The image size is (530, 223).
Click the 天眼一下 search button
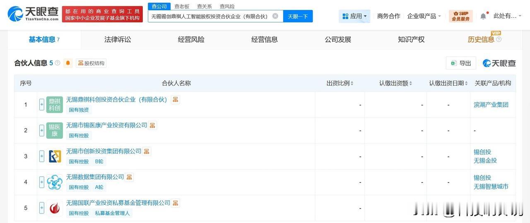tap(298, 16)
